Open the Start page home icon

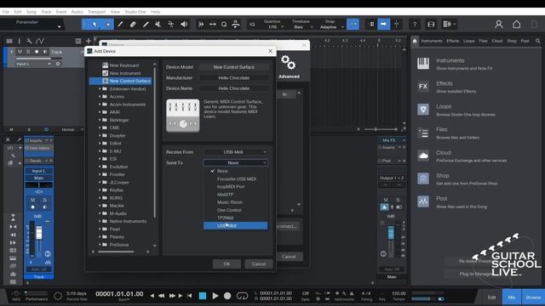click(x=517, y=25)
